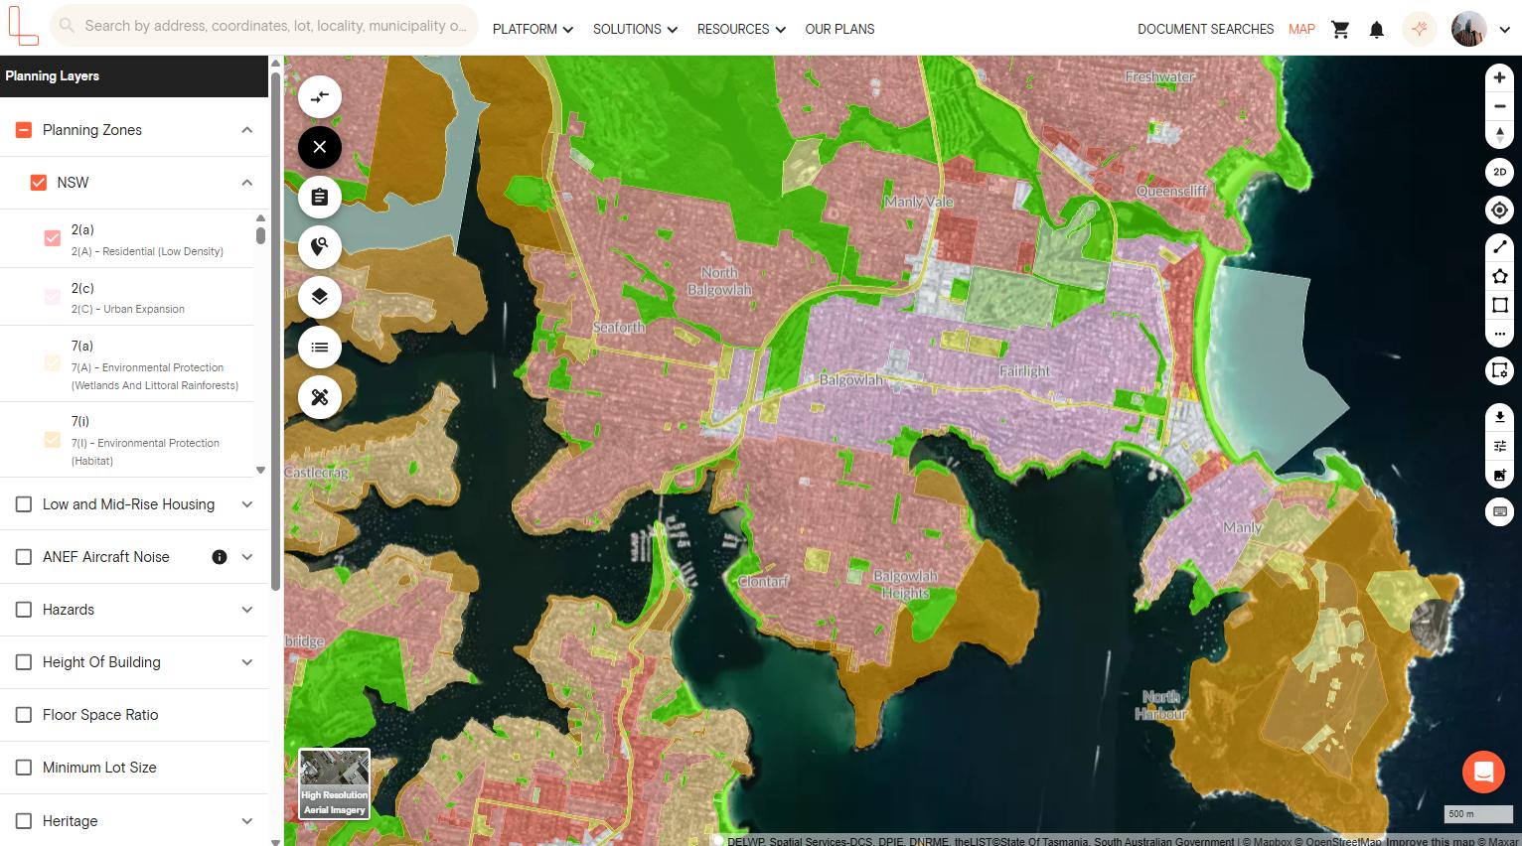Locate my position with target button
Screen dimensions: 1522x846
click(x=1500, y=211)
